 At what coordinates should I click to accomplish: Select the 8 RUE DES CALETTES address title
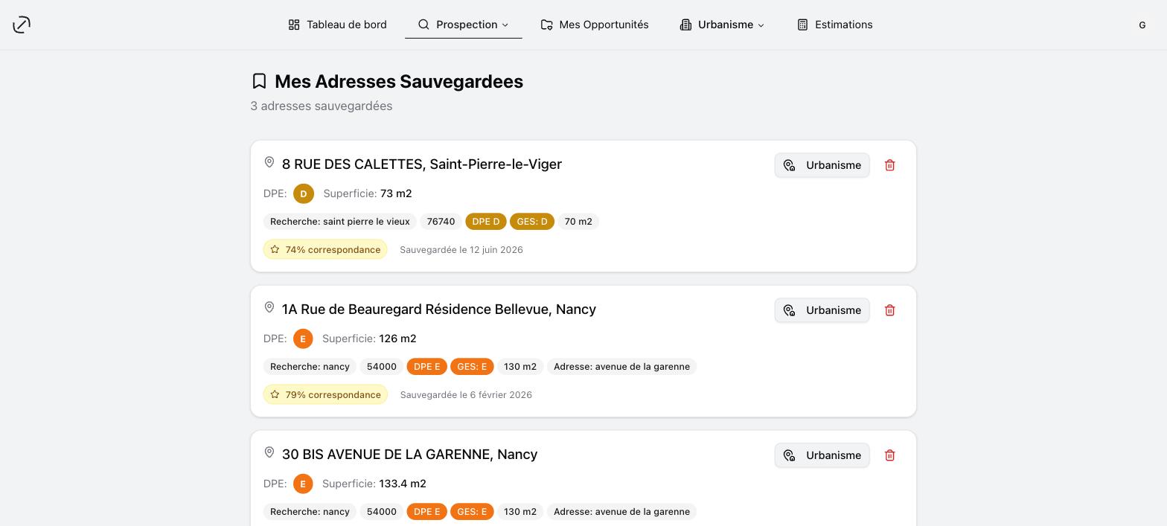tap(421, 164)
